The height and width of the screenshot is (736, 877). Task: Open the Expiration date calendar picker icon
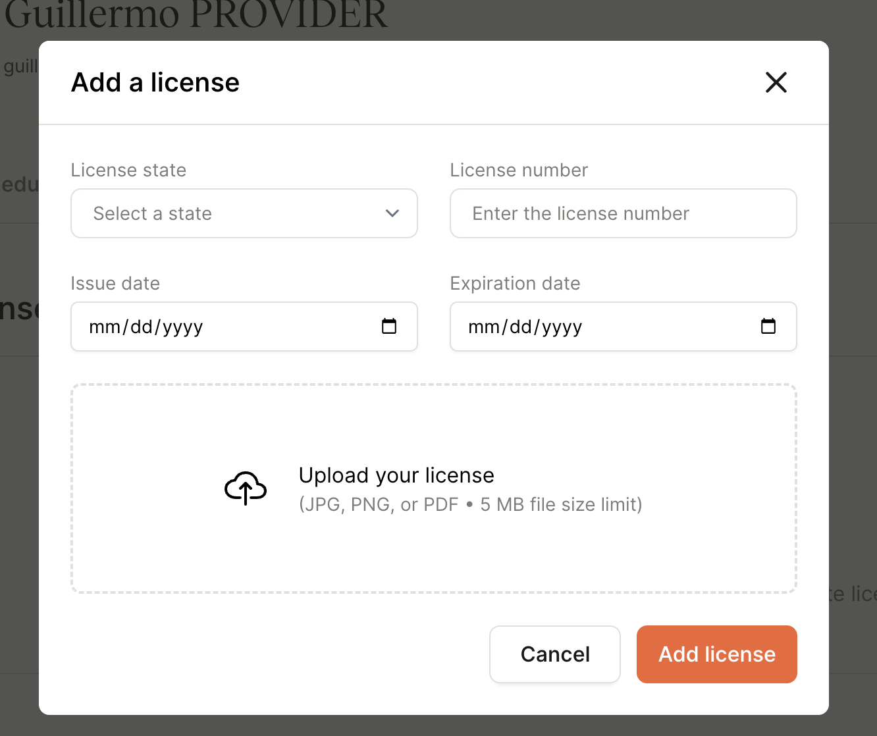768,327
